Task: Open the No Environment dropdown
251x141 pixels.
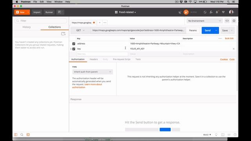Action: pos(205,21)
